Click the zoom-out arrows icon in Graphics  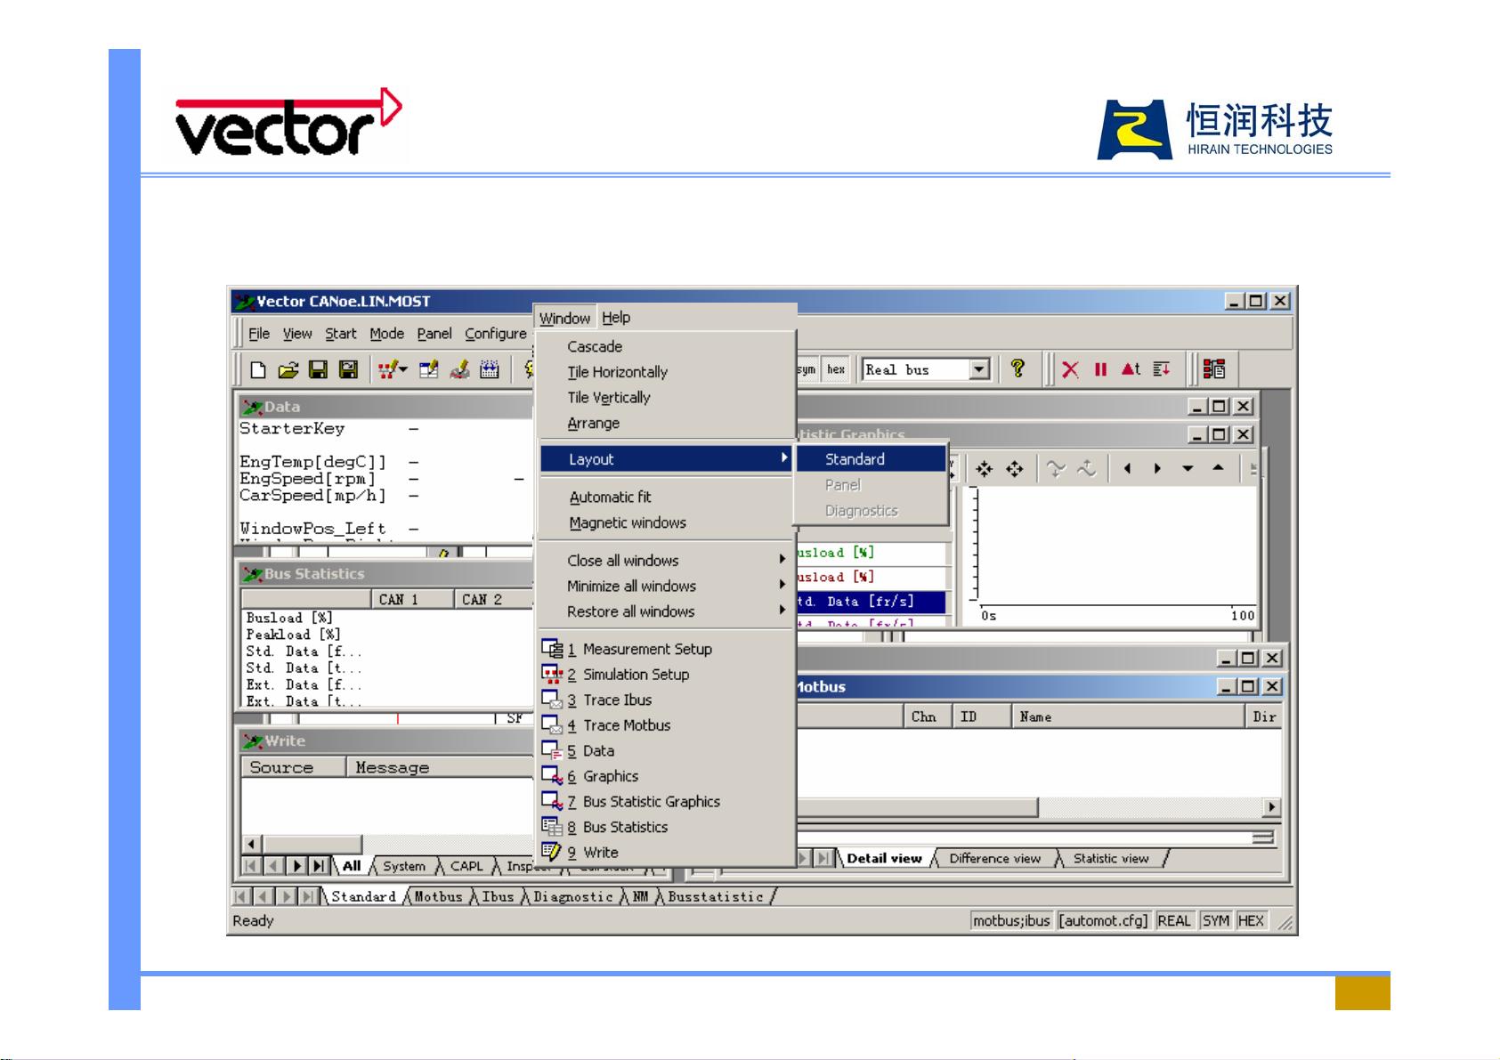point(1015,469)
